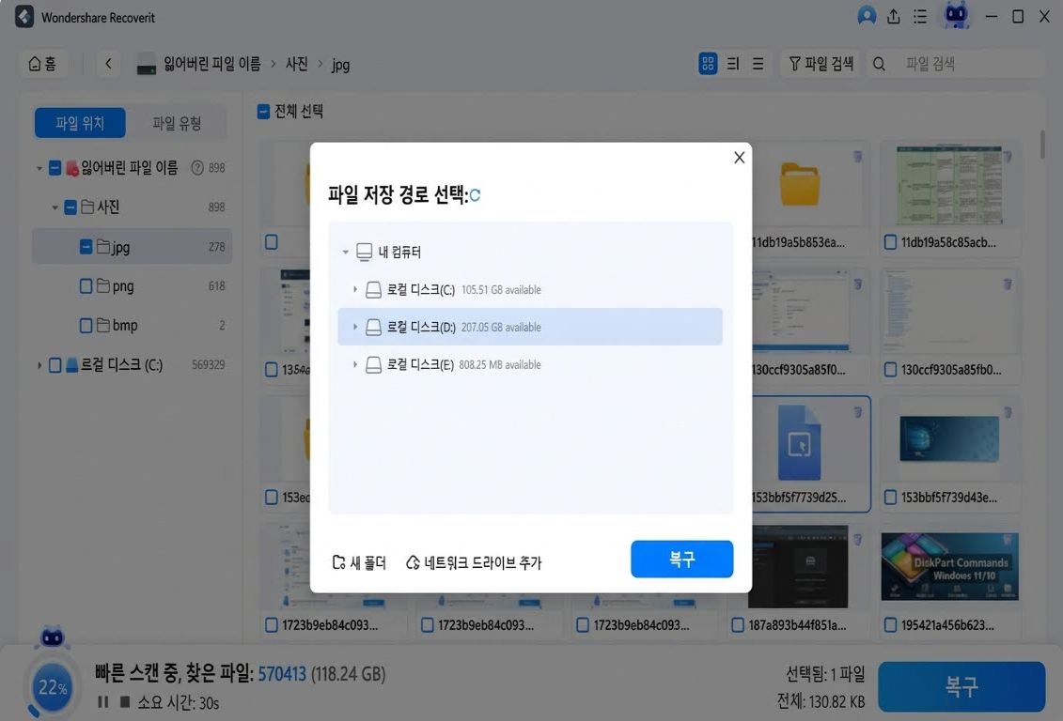1063x721 pixels.
Task: Open the file search filter
Action: (x=821, y=63)
